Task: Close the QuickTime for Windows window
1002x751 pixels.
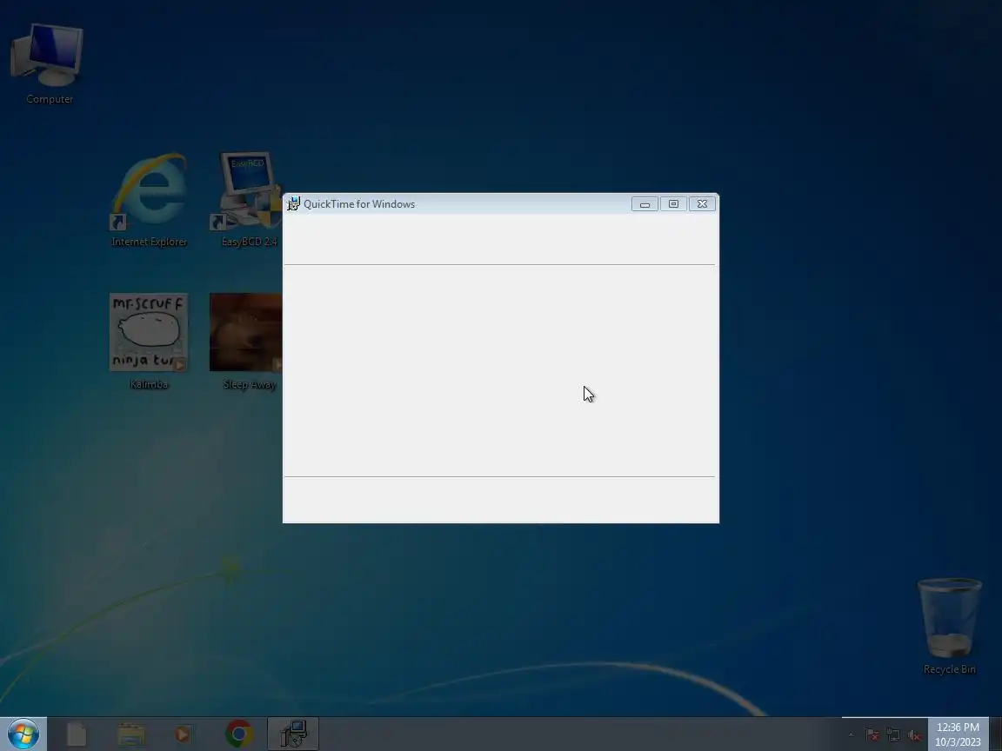Action: [702, 203]
